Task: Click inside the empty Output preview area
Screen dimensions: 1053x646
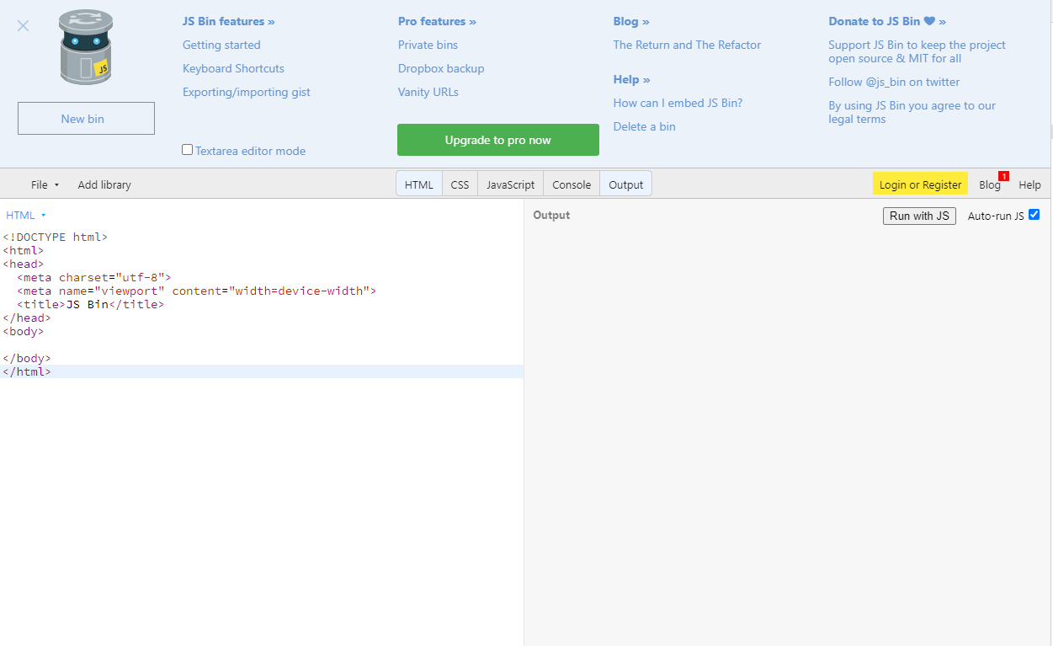Action: click(x=788, y=438)
